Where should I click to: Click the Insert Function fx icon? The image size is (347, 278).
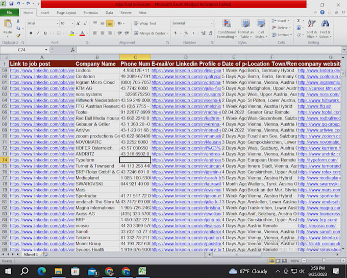[73, 50]
